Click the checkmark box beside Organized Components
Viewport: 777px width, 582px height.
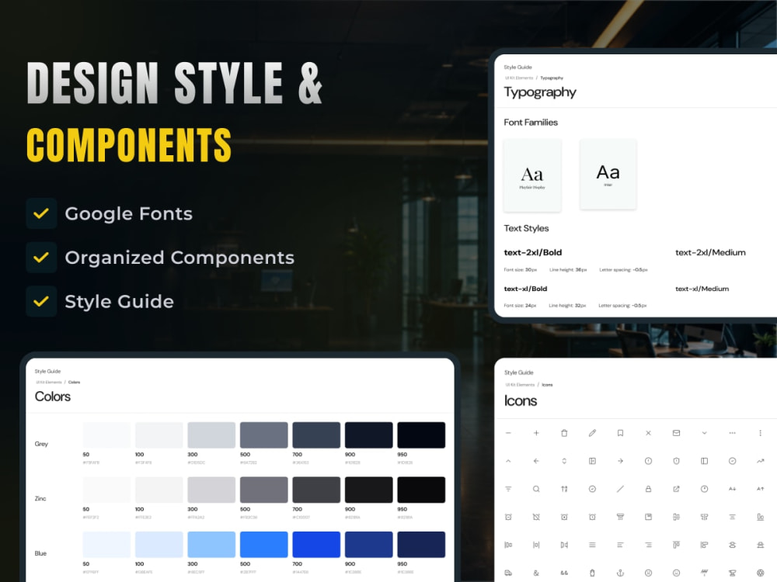[x=42, y=258]
